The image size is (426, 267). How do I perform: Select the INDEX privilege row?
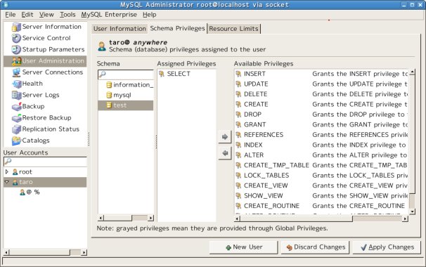pos(321,145)
